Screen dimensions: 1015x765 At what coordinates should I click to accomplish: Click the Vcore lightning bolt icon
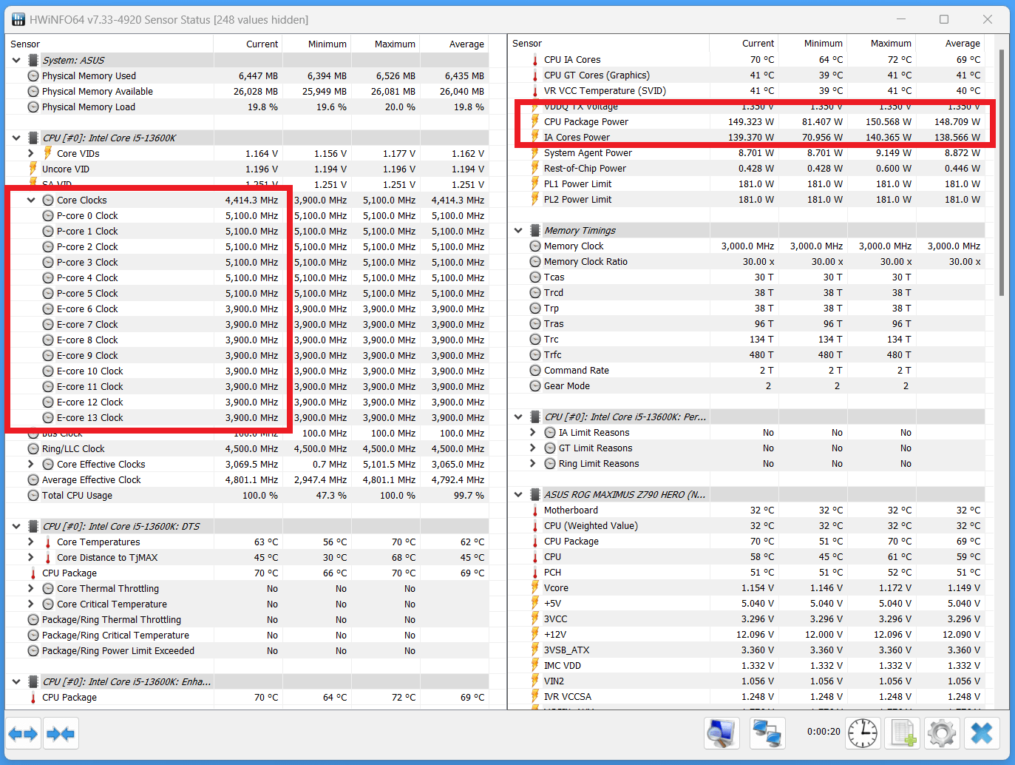535,587
